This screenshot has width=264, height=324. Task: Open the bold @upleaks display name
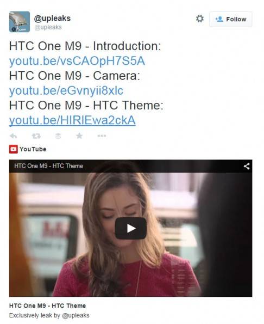tap(52, 19)
